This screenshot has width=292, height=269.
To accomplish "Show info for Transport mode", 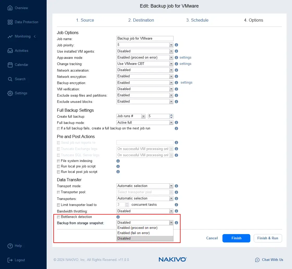I will (176, 186).
